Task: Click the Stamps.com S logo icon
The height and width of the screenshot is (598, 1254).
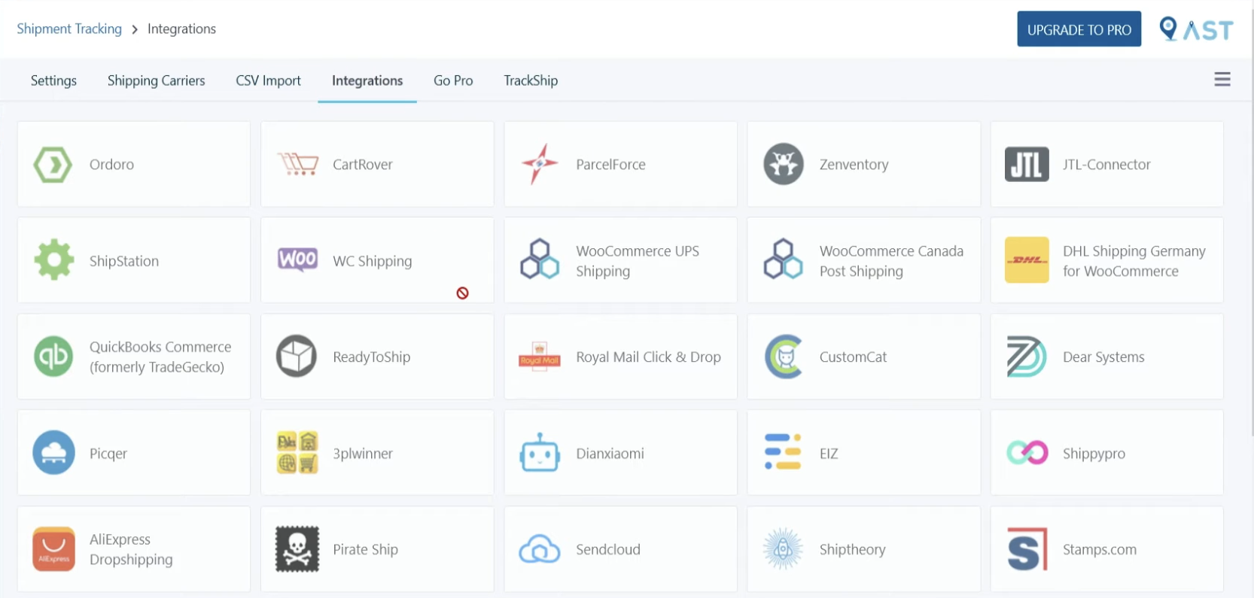Action: click(1027, 549)
